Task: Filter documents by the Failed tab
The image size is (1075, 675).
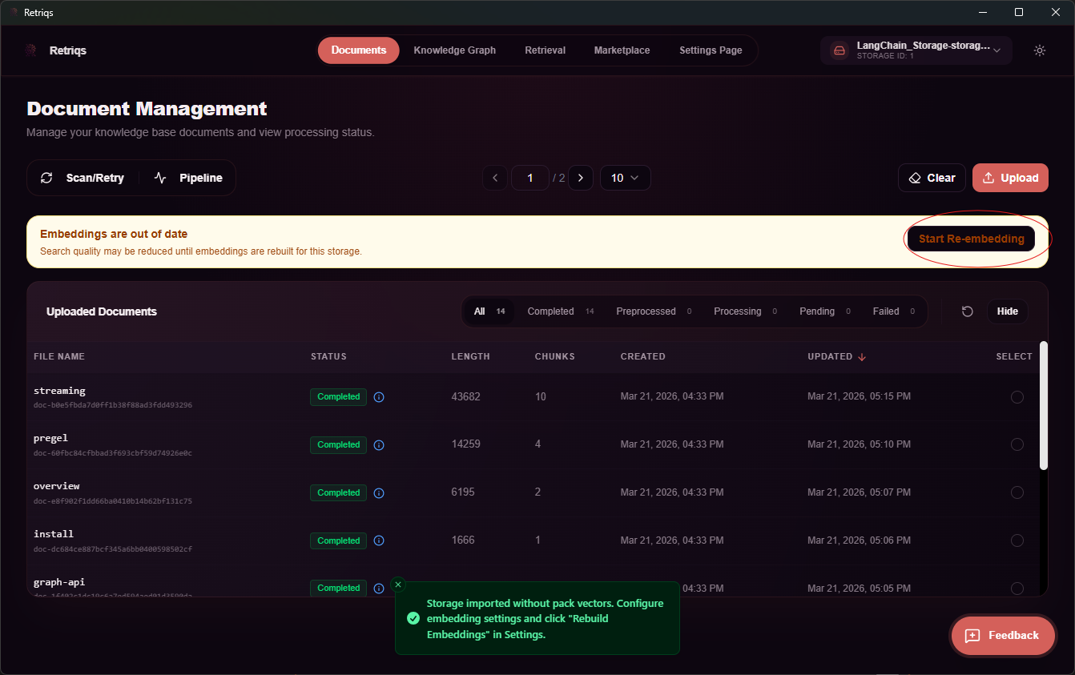Action: [885, 311]
